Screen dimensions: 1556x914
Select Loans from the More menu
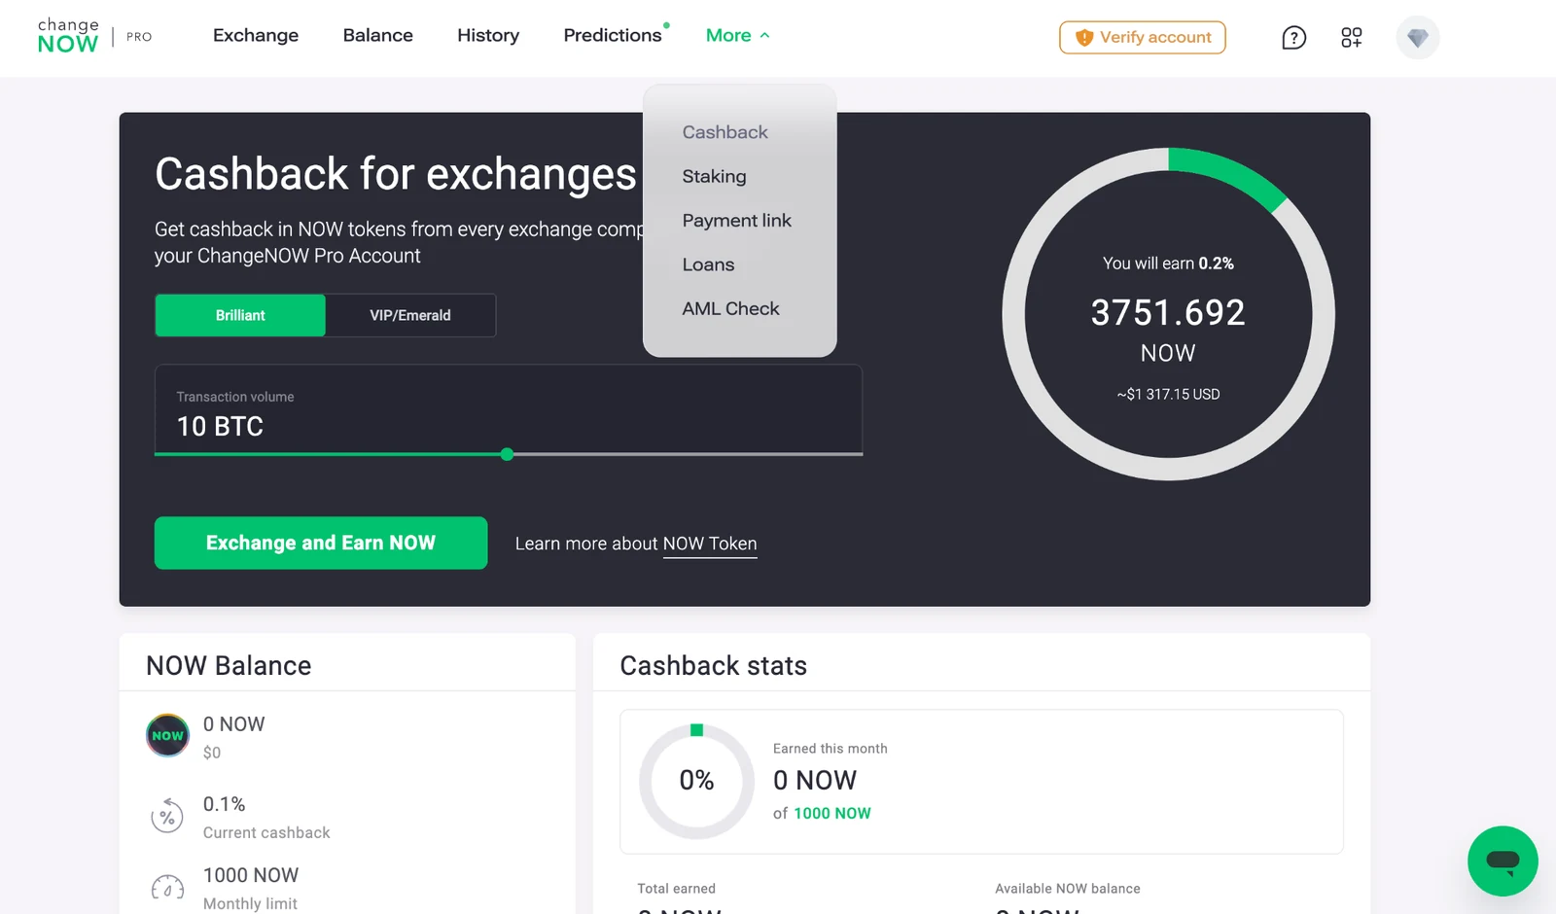[x=708, y=264]
